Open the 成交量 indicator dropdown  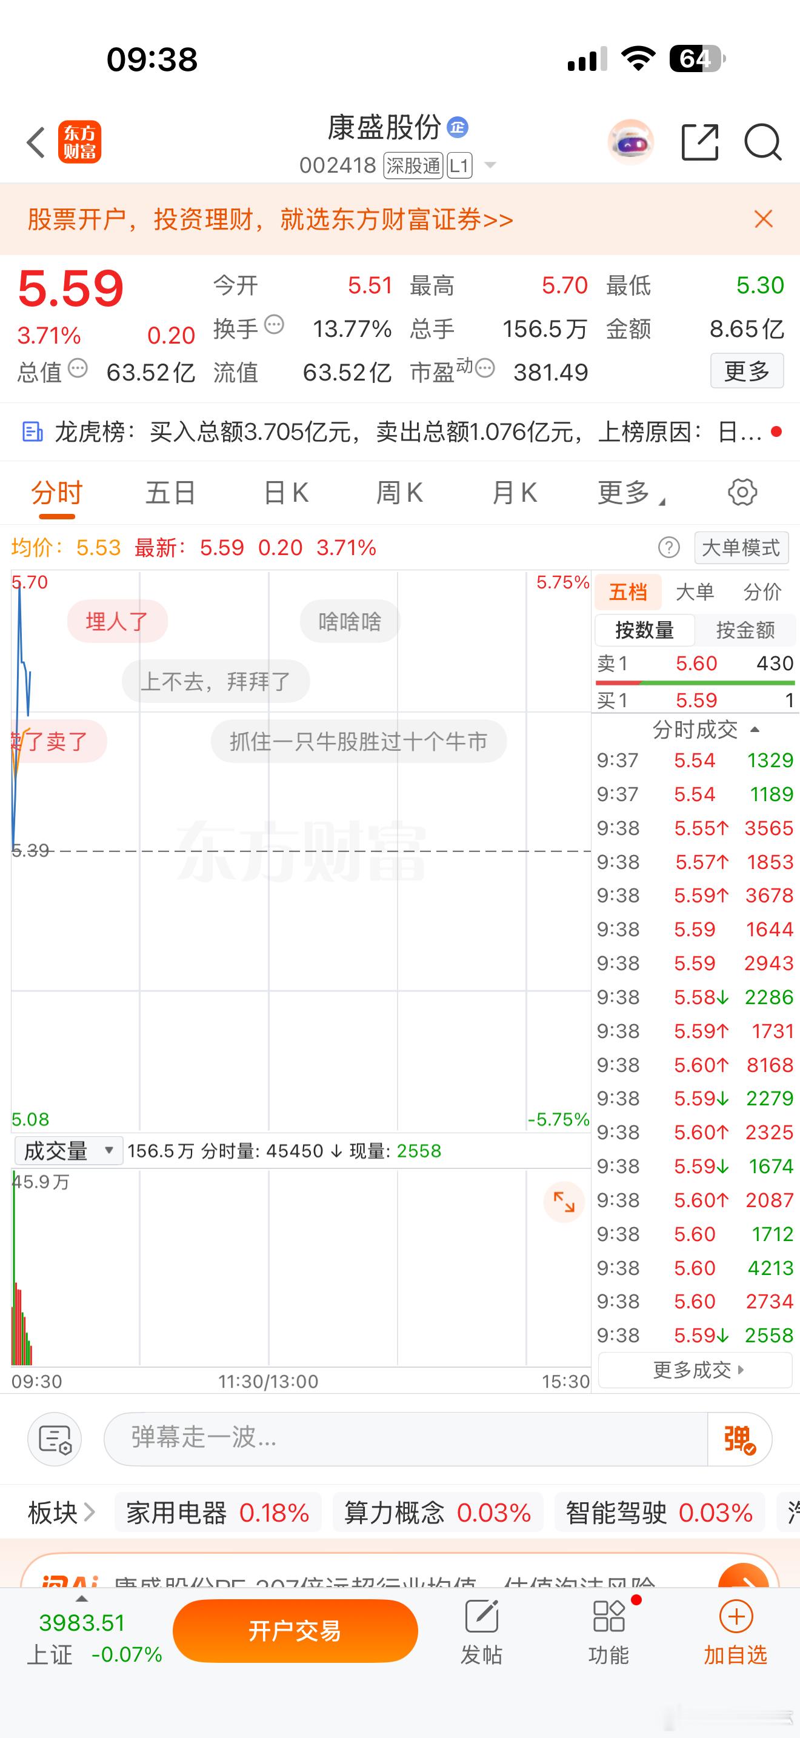pos(68,1150)
